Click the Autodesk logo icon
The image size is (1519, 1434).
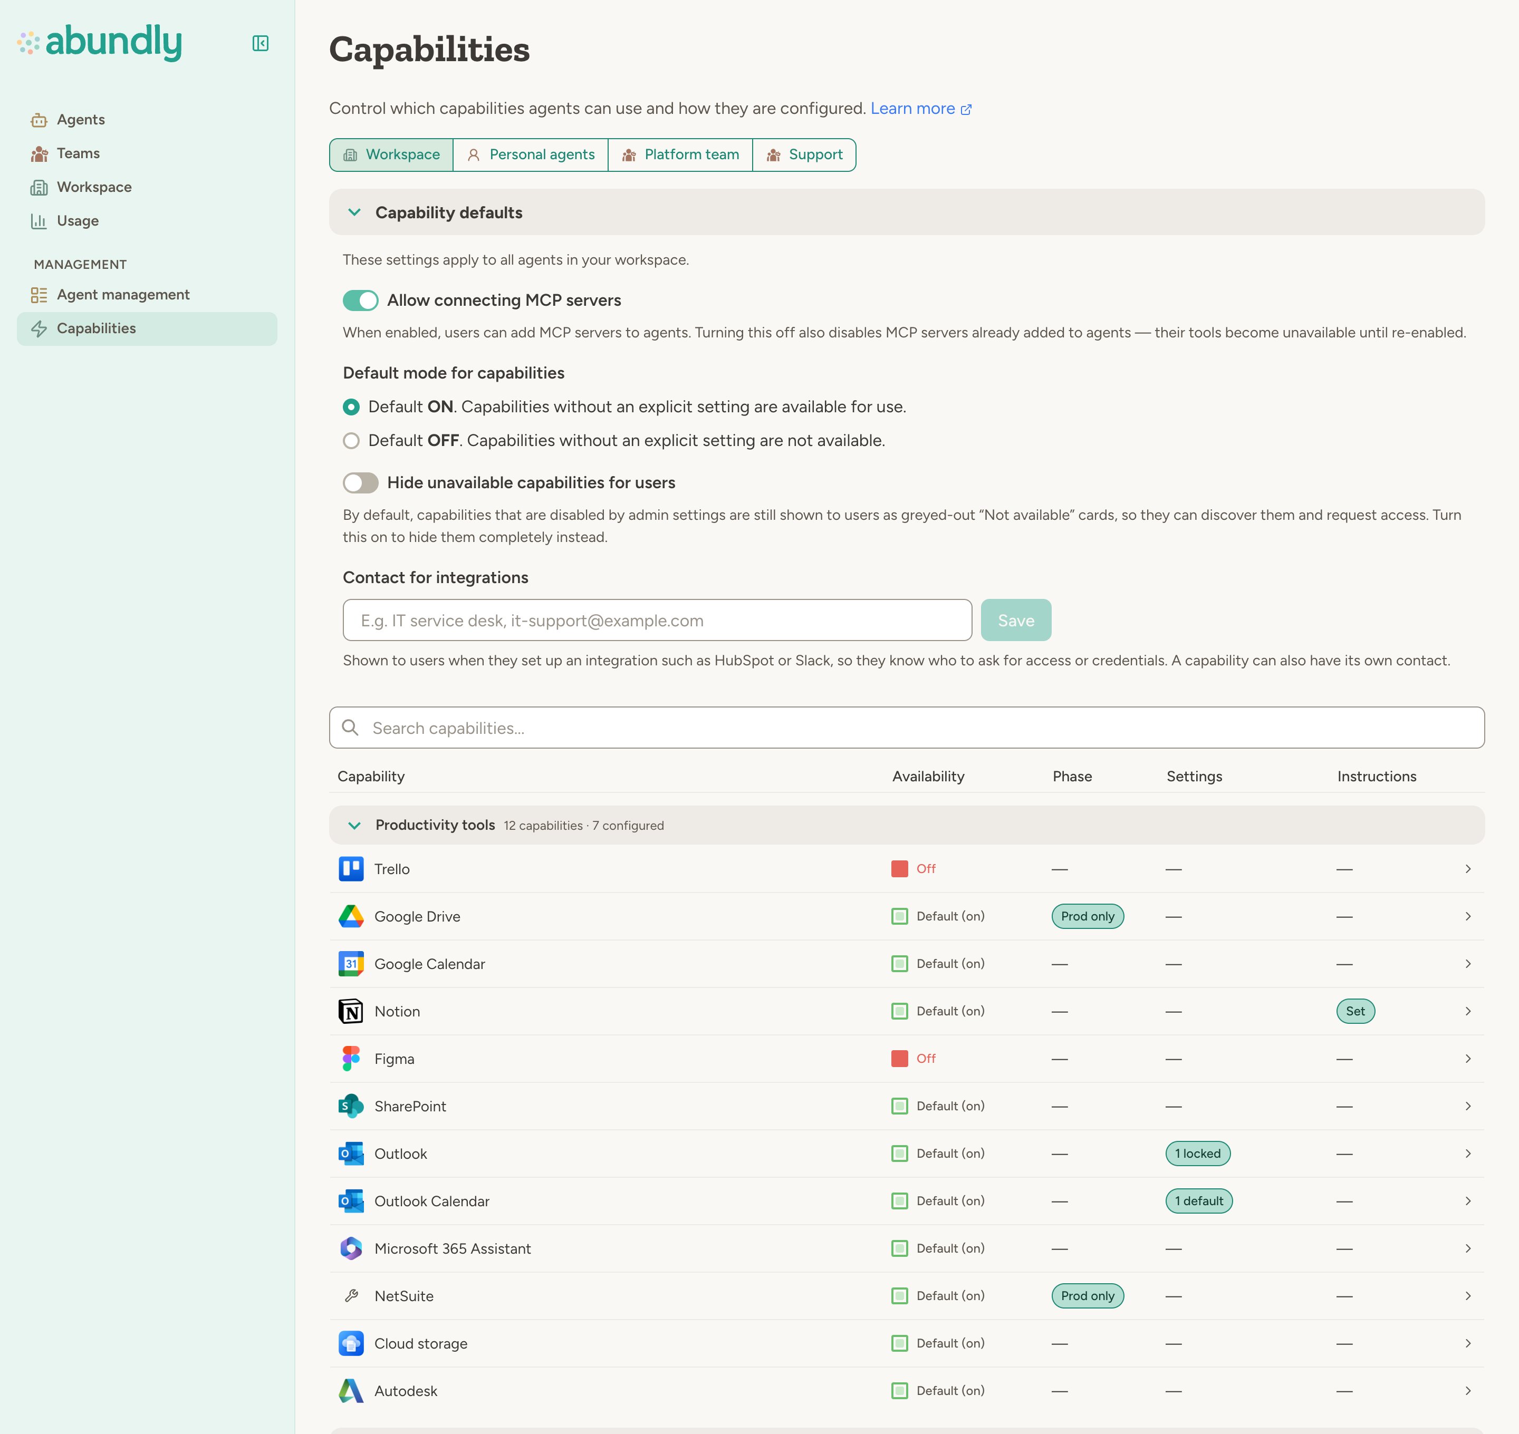coord(351,1390)
